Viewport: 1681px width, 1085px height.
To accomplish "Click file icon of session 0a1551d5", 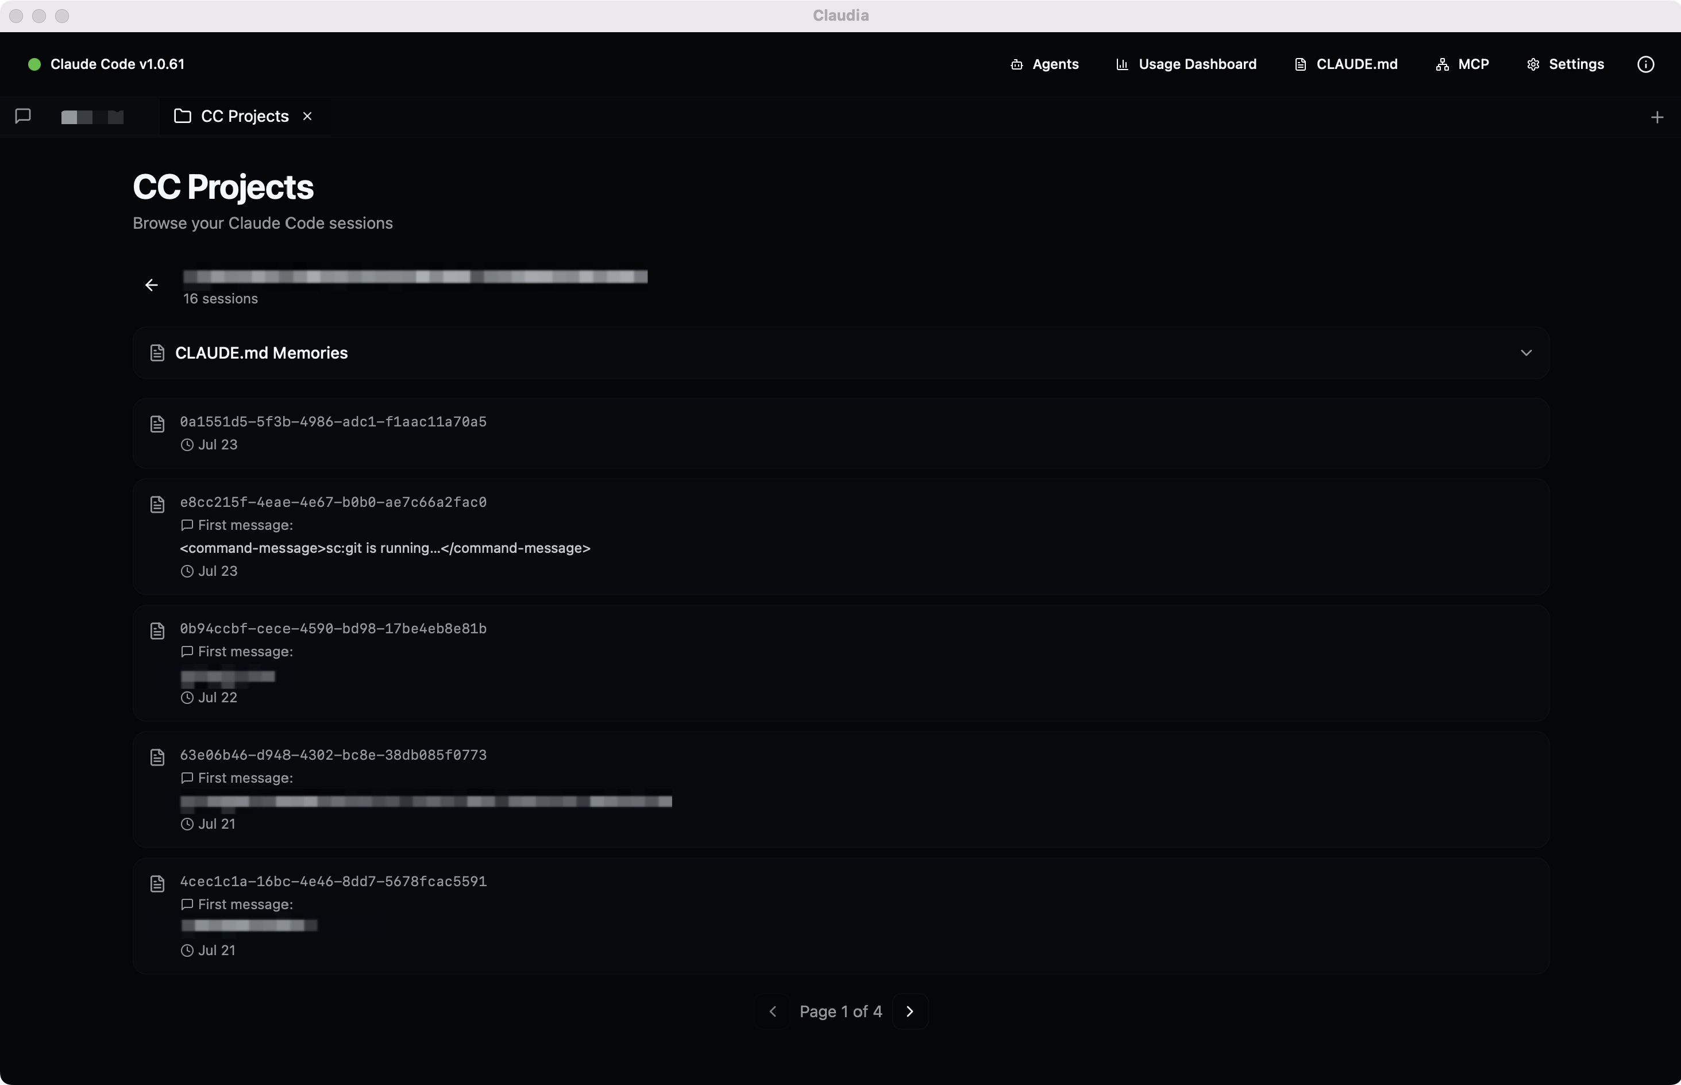I will (x=157, y=424).
